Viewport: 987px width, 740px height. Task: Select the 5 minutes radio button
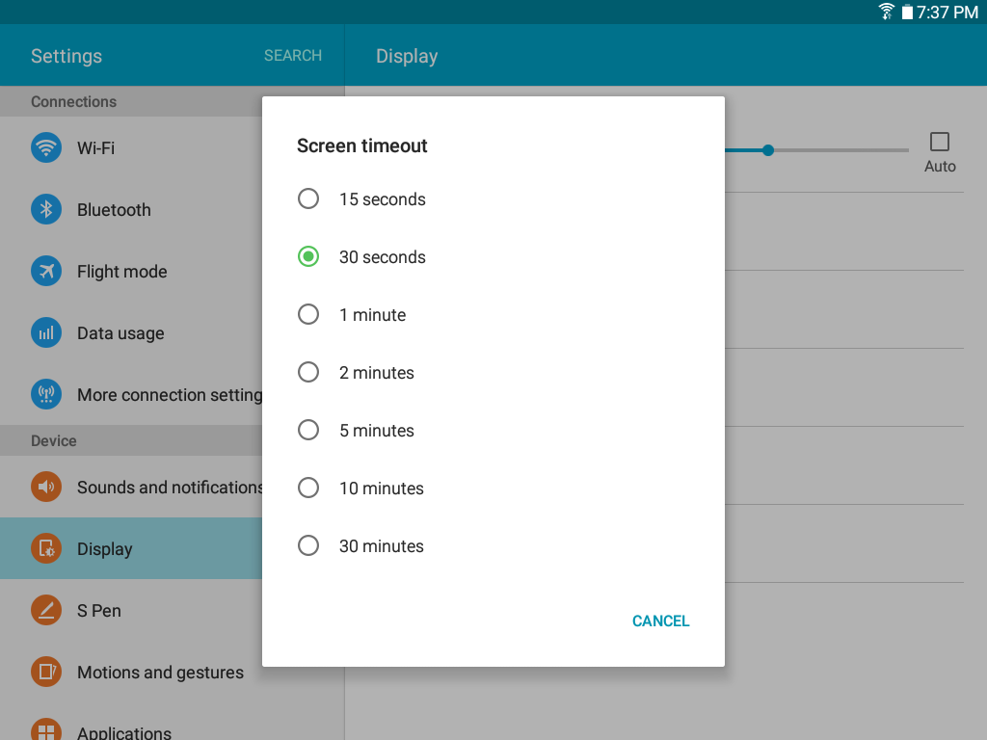308,431
